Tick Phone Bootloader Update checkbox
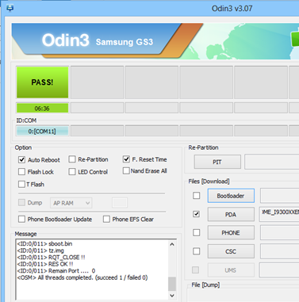The image size is (299, 302). click(x=21, y=219)
